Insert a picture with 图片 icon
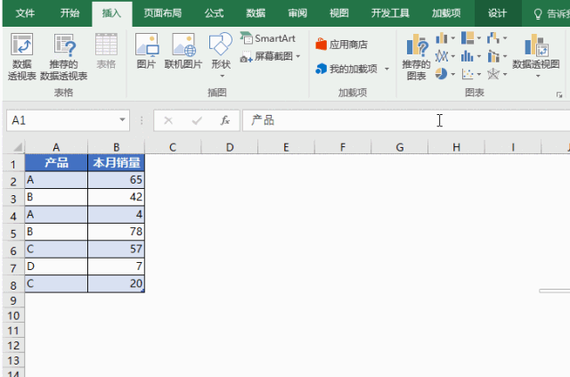This screenshot has height=377, width=570. click(x=146, y=53)
